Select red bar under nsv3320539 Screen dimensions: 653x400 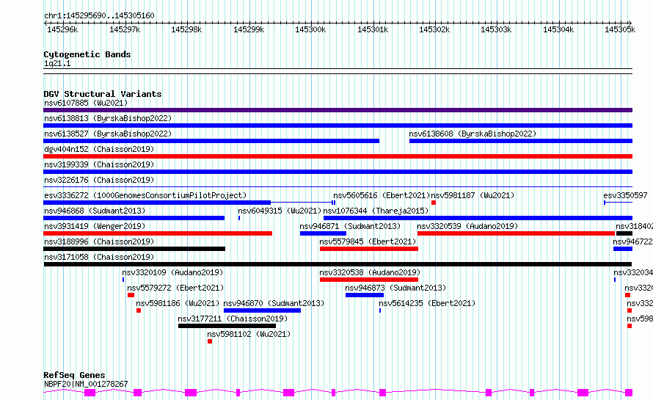click(x=517, y=233)
